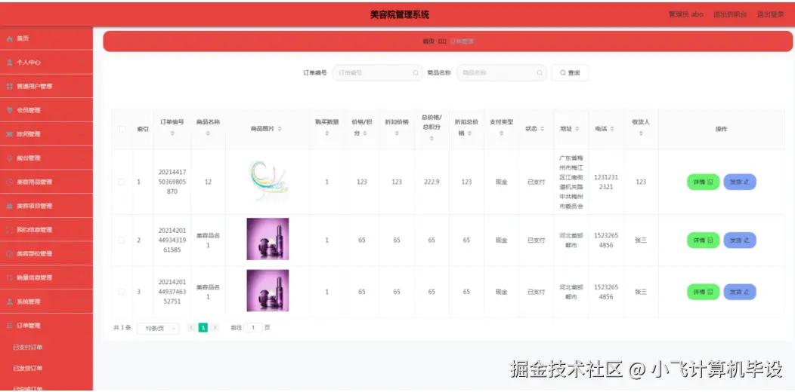795x392 pixels.
Task: Open 预约信息管理 in the sidebar
Action: (x=46, y=230)
